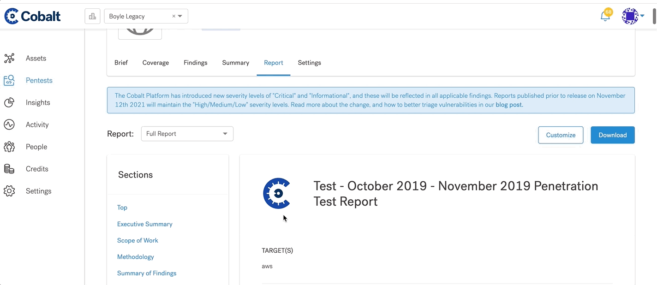657x285 pixels.
Task: Click the 'aws' target text
Action: [x=267, y=266]
